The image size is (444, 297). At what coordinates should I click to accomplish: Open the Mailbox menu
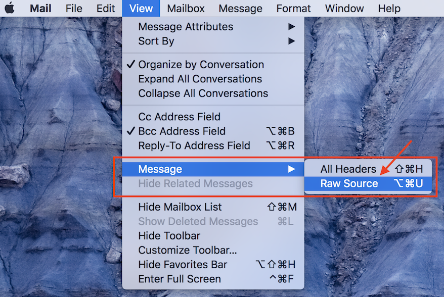click(x=185, y=8)
